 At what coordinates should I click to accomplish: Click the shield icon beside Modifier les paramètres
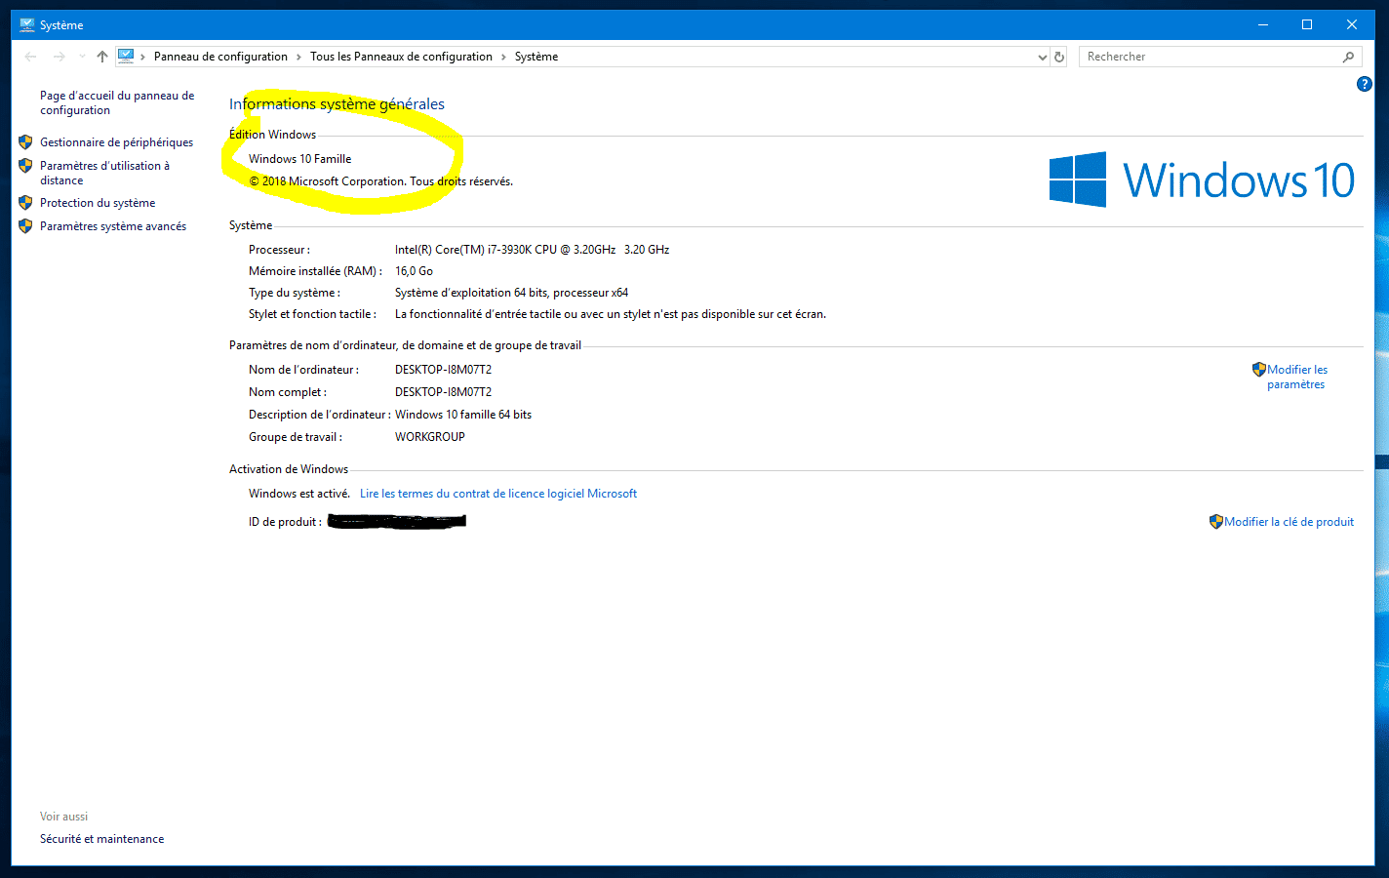point(1259,370)
